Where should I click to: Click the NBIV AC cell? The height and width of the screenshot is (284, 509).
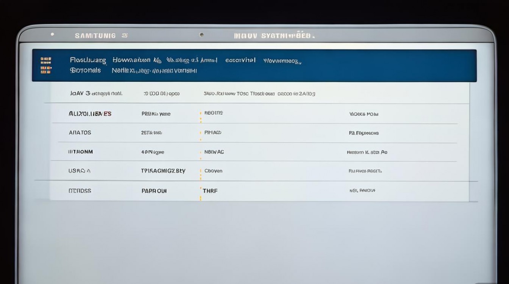[x=214, y=152]
